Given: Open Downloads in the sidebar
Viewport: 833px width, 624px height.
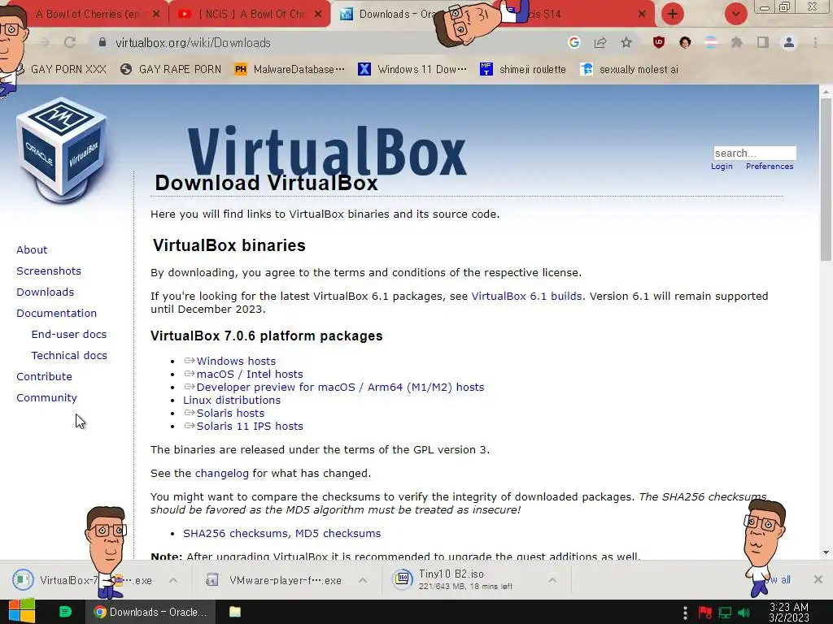Looking at the screenshot, I should [46, 292].
